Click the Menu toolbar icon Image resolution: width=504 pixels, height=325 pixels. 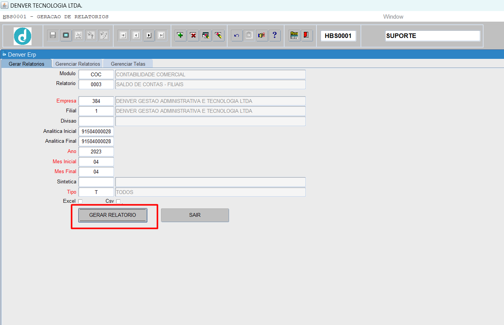pyautogui.click(x=294, y=35)
